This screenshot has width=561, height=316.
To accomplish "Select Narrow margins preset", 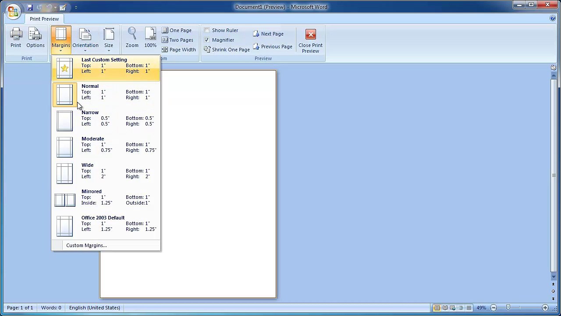I will [106, 121].
